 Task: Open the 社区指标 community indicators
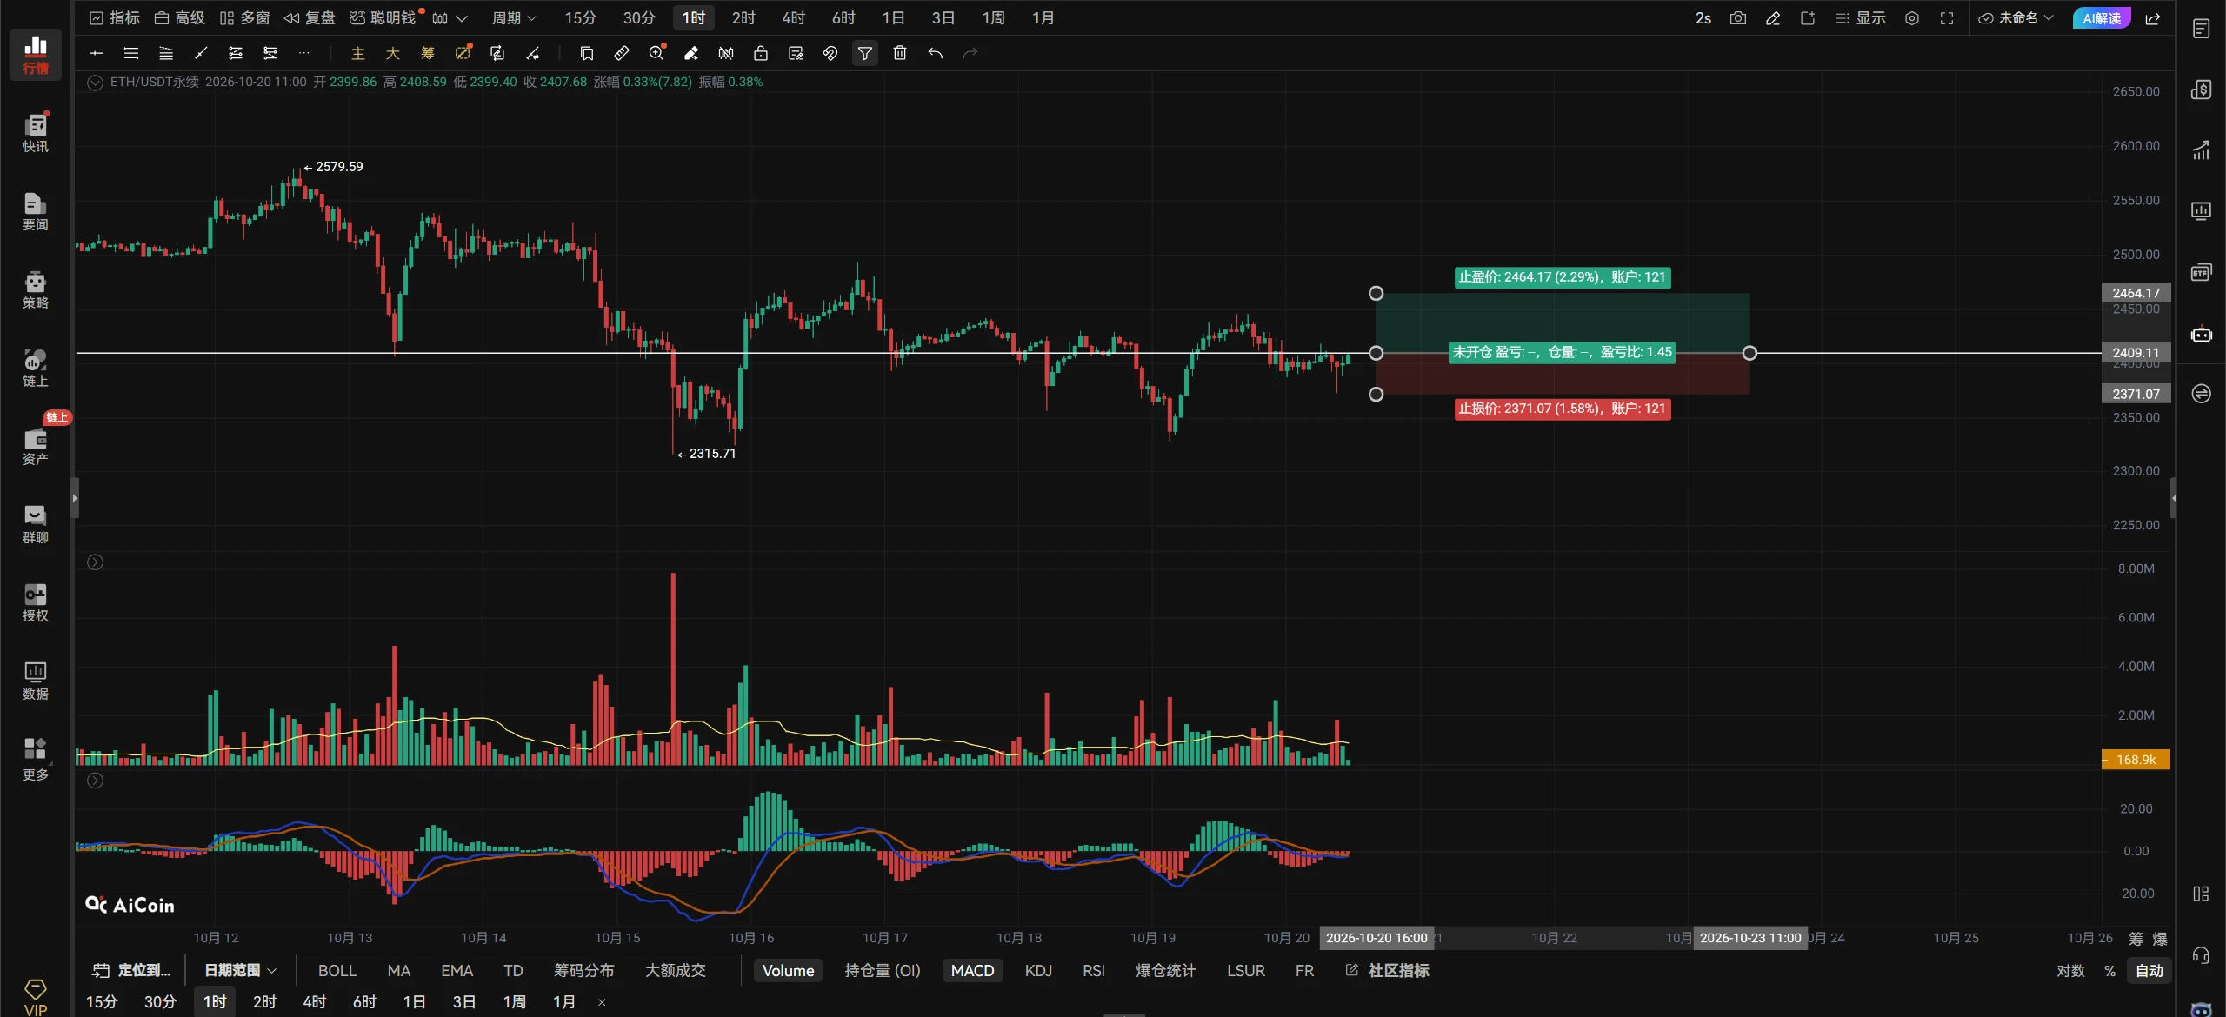[1388, 970]
